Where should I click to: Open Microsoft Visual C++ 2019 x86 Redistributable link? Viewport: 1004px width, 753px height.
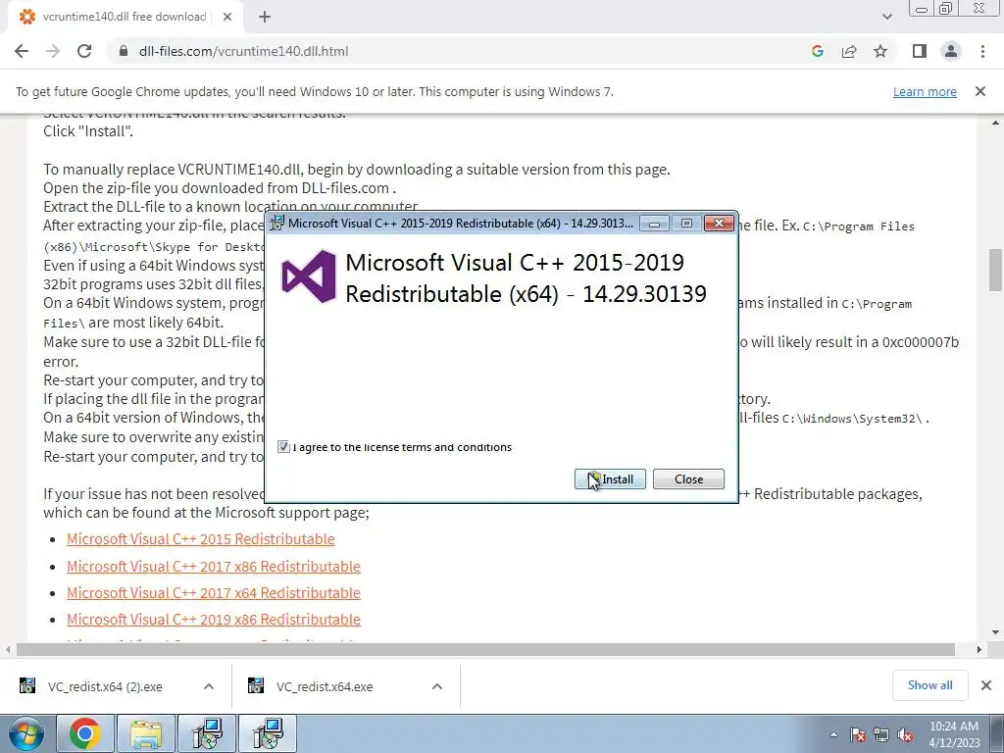click(213, 620)
